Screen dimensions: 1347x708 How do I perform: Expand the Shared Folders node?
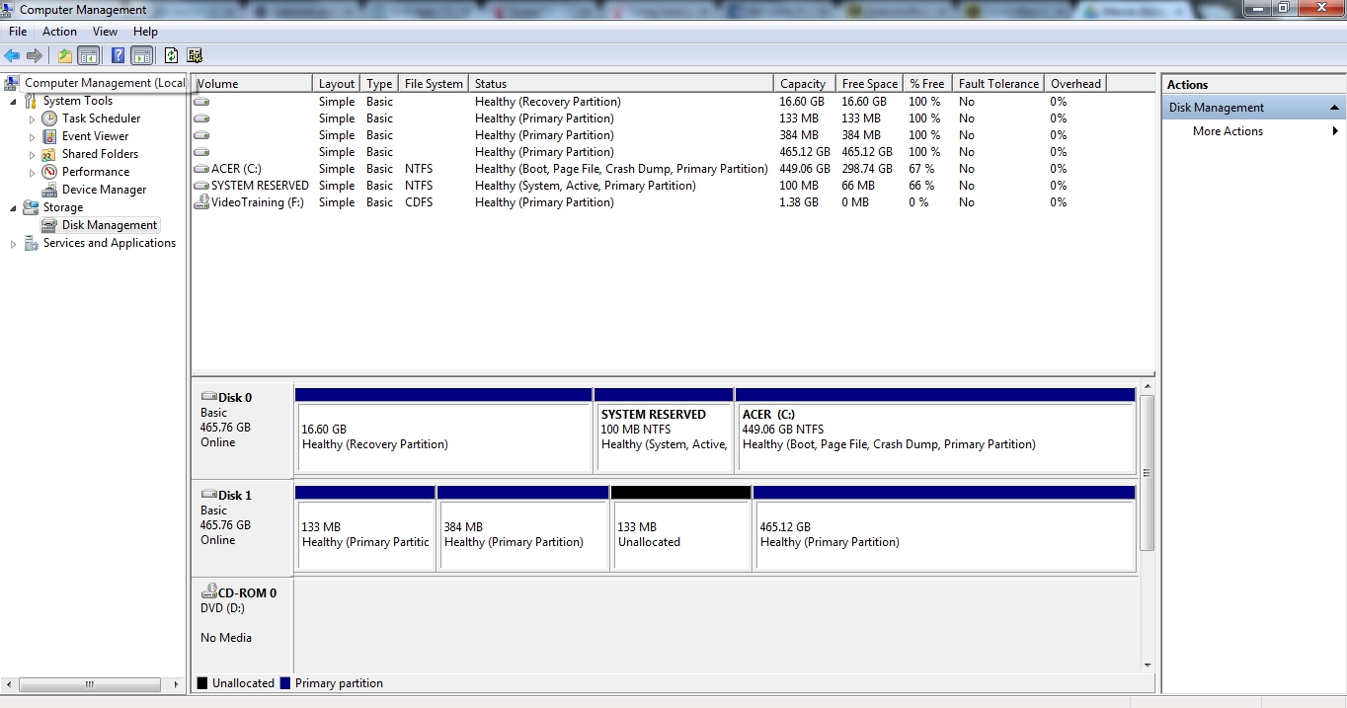point(32,155)
